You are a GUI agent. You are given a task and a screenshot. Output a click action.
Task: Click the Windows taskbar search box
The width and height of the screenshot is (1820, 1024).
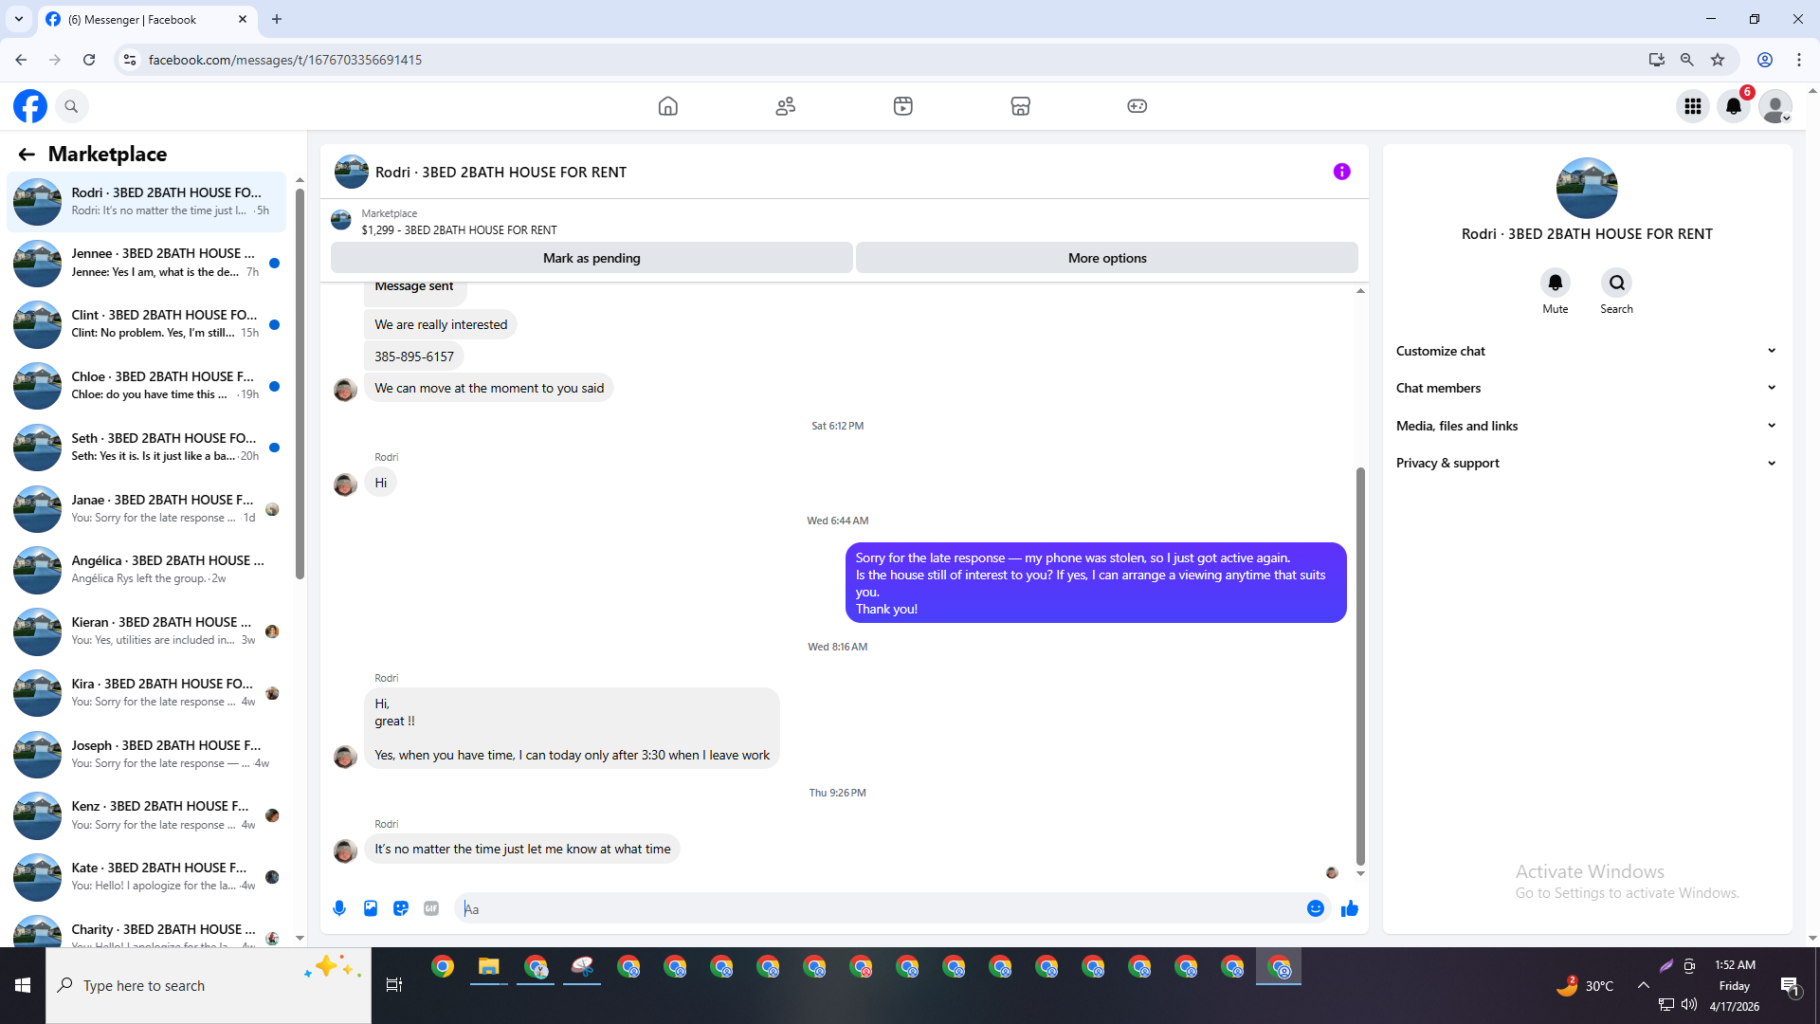[209, 985]
